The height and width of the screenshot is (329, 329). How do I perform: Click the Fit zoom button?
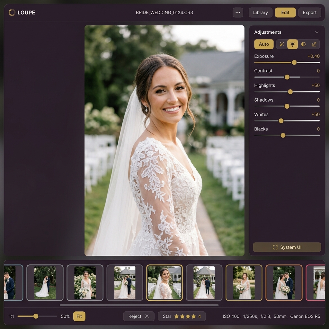pyautogui.click(x=79, y=316)
